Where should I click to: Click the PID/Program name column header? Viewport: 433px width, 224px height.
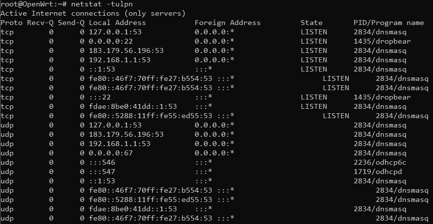coord(388,23)
